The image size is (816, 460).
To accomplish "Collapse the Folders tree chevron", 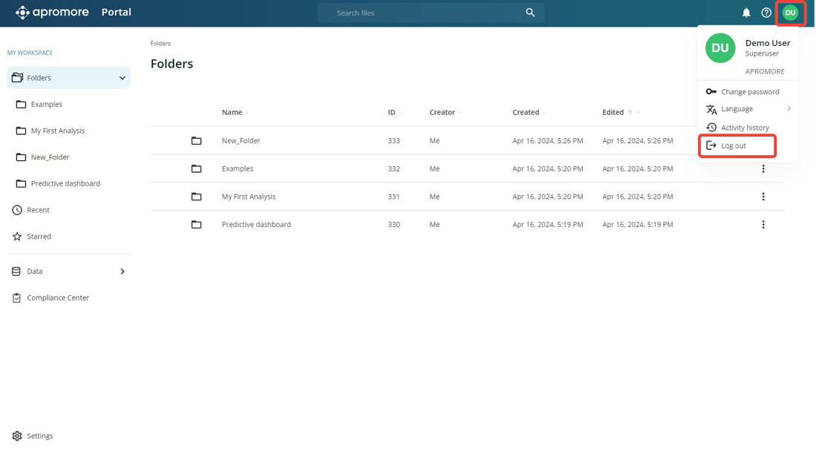I will (x=123, y=78).
